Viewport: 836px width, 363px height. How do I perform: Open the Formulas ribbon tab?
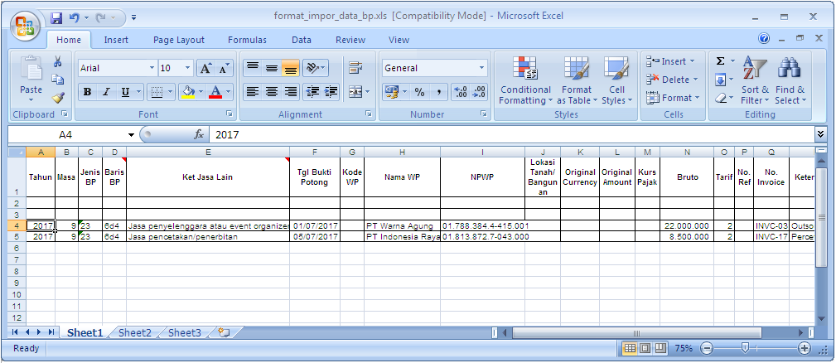[248, 40]
